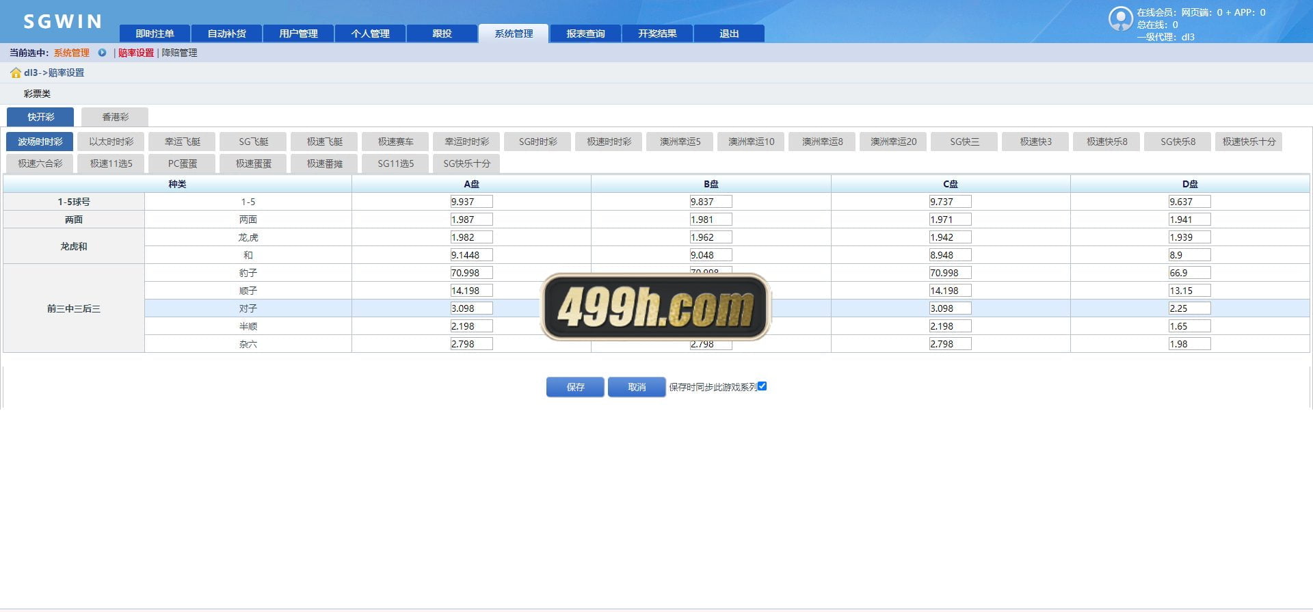Select the 澳洲幸运10 game tab
Image resolution: width=1313 pixels, height=612 pixels.
tap(751, 142)
